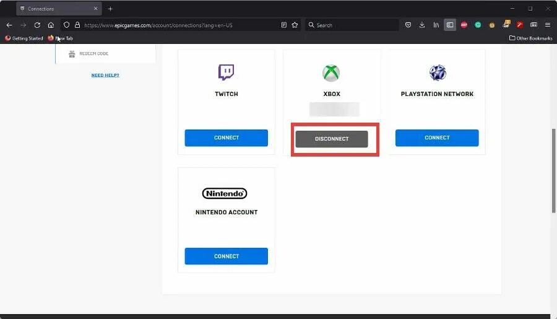
Task: Toggle reader view icon in address bar
Action: pyautogui.click(x=284, y=25)
